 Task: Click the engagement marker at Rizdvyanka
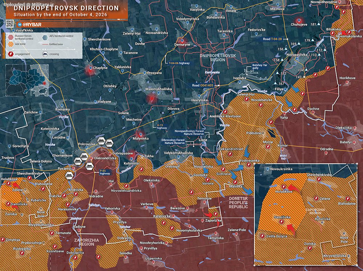click(22, 253)
